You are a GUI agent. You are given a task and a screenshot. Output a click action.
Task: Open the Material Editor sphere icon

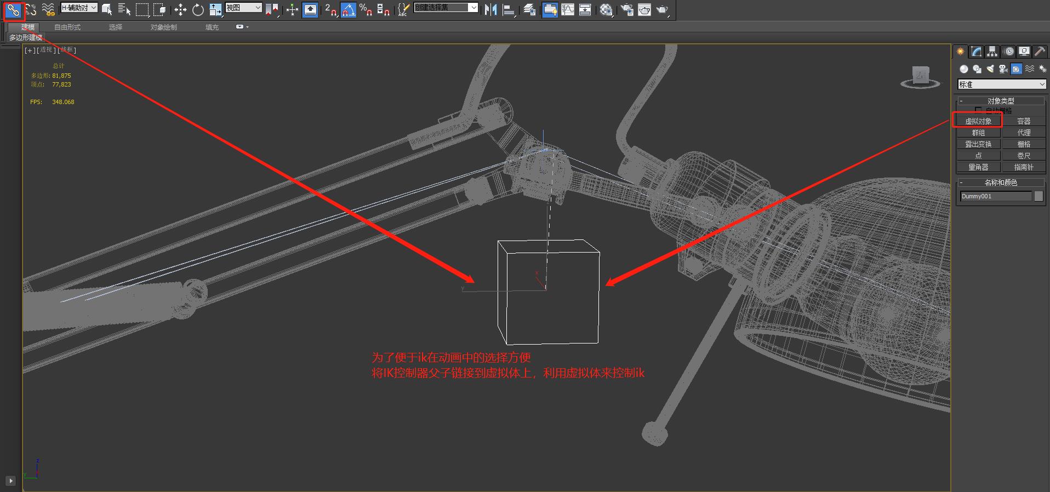[x=606, y=10]
